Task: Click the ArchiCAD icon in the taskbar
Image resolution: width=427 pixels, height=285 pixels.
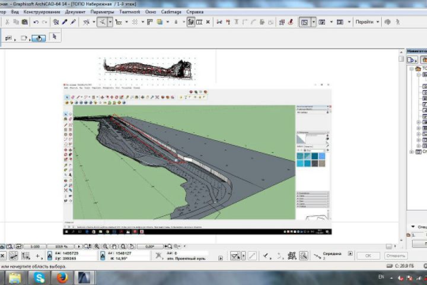Action: click(84, 277)
